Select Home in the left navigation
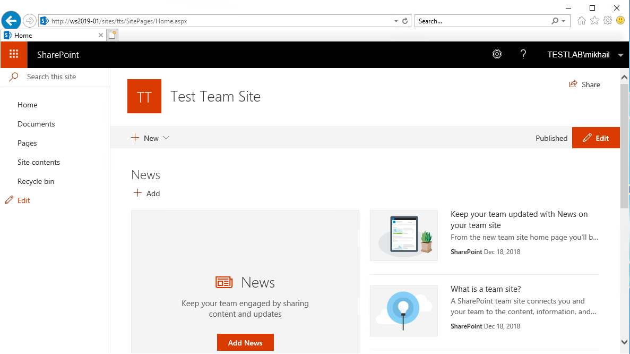630x354 pixels. [27, 105]
